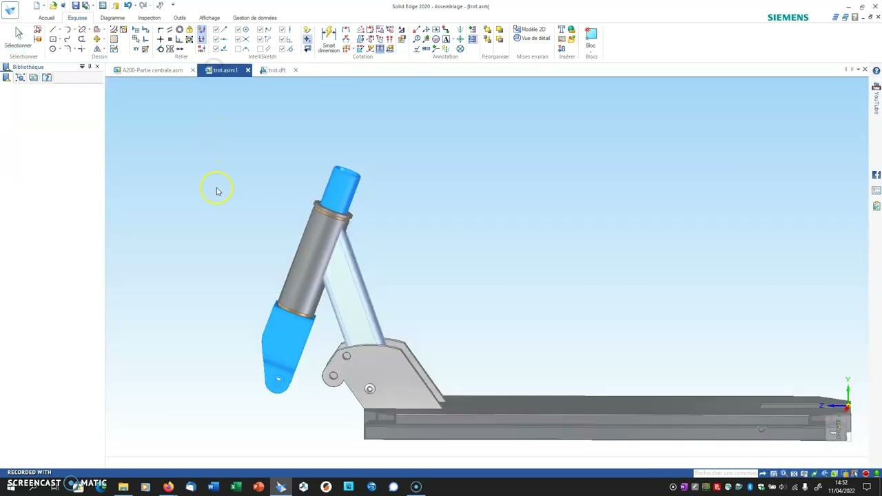Open the Bibliothèque panel options dropdown
Viewport: 882px width, 496px height.
pyautogui.click(x=82, y=67)
